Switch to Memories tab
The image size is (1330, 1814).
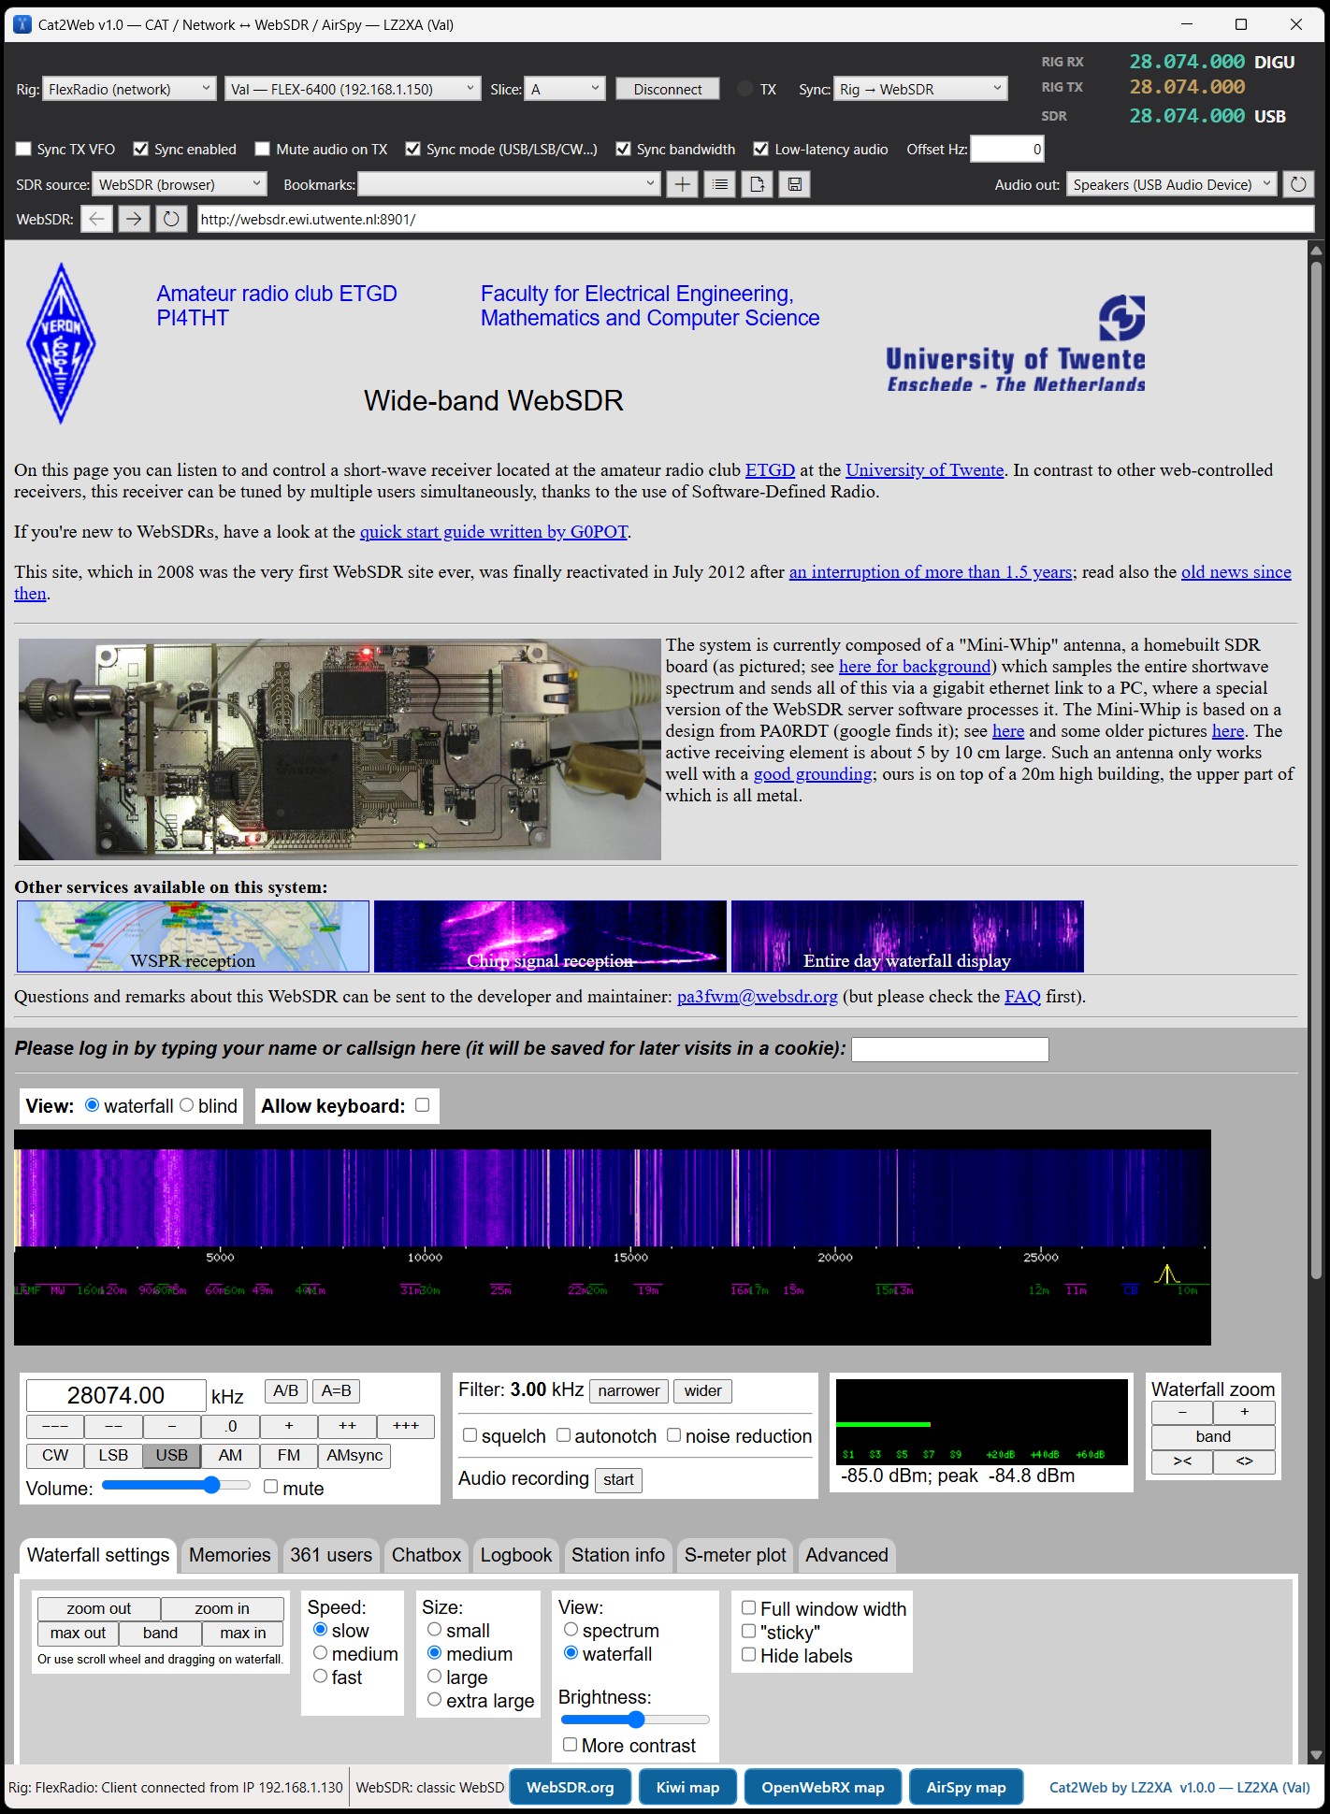tap(229, 1555)
